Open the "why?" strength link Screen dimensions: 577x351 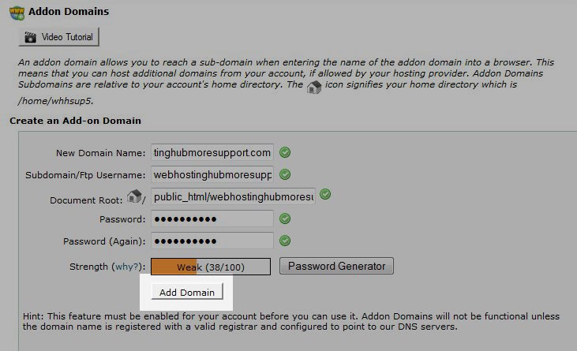tap(126, 267)
